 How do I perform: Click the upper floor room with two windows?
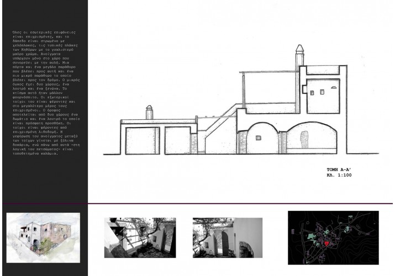tap(323, 96)
